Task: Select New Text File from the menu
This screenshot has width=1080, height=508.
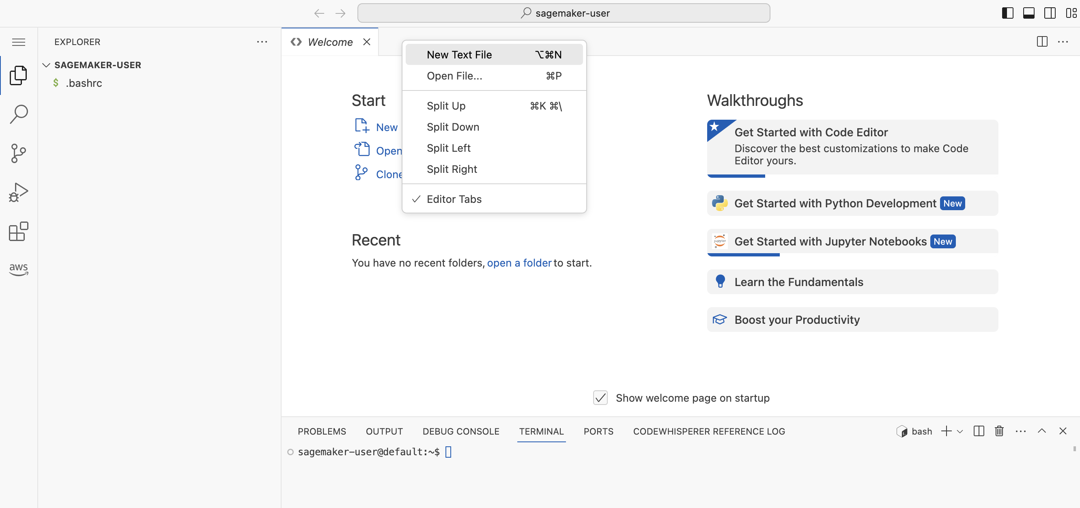Action: [x=459, y=54]
